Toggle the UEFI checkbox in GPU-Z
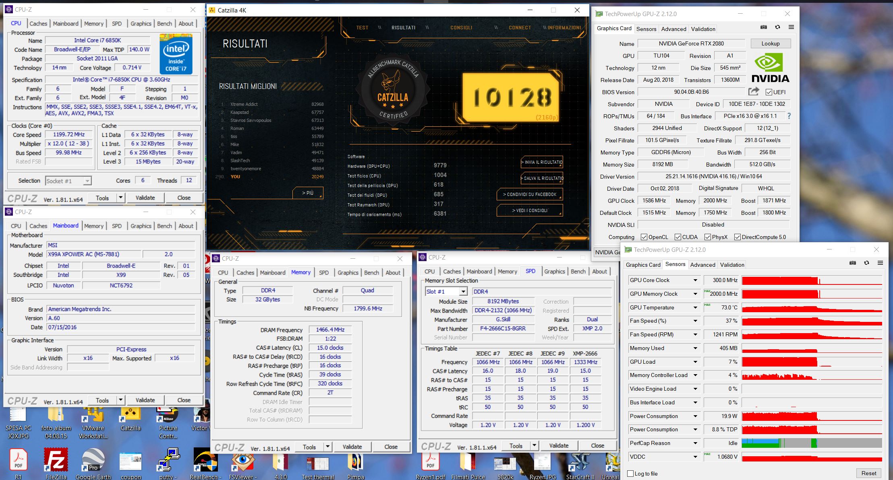 [769, 92]
